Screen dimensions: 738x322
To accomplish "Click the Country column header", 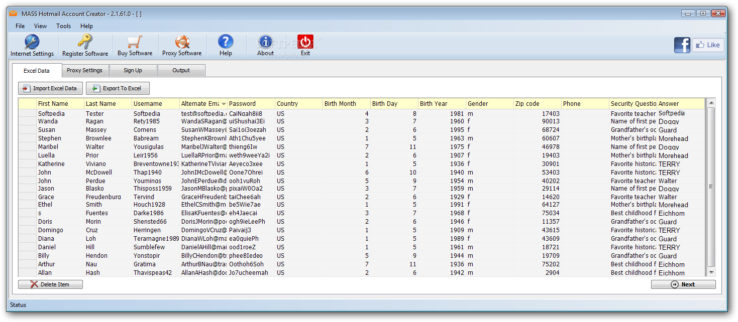I will point(299,104).
